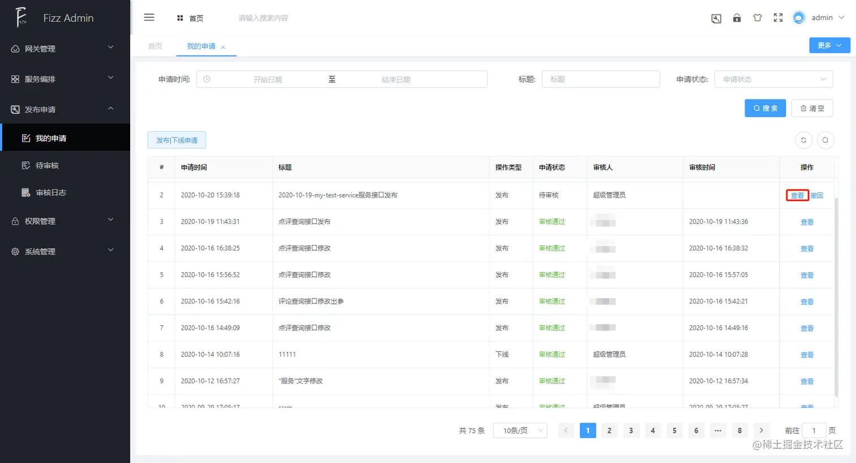Viewport: 856px width, 463px height.
Task: Click the clock icon in date field
Action: pyautogui.click(x=207, y=79)
